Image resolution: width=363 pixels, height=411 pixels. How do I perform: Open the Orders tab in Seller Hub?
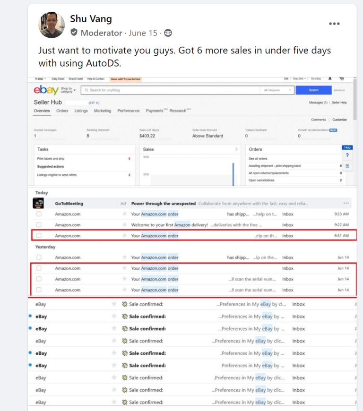click(x=62, y=111)
